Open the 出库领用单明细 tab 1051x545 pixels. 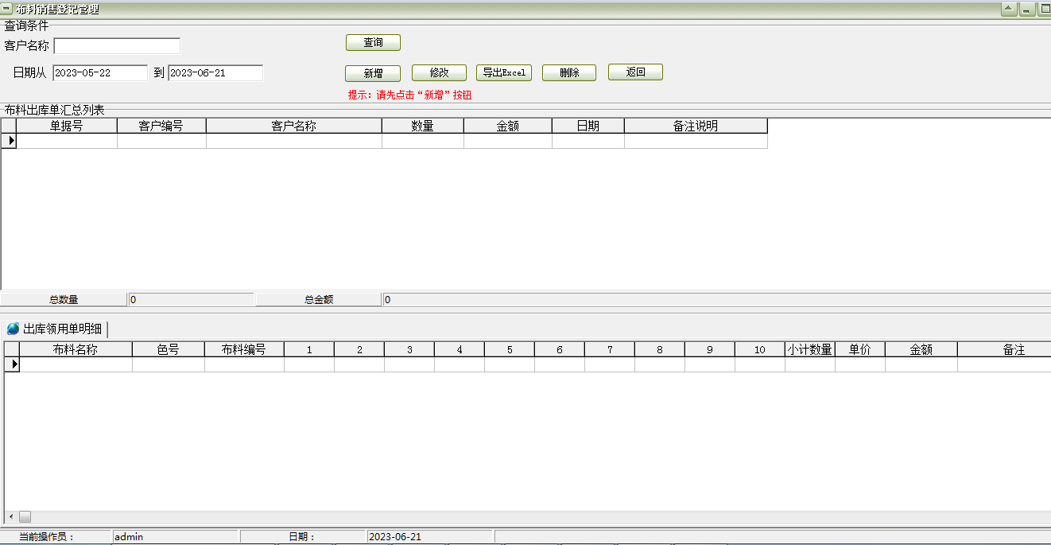[56, 329]
